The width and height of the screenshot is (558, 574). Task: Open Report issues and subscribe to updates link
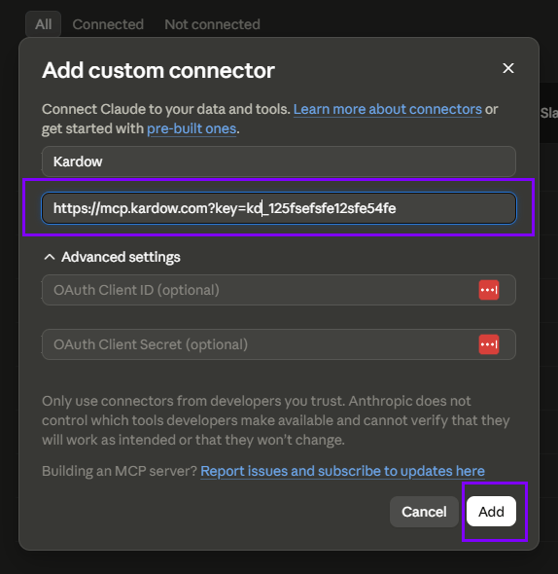click(342, 471)
